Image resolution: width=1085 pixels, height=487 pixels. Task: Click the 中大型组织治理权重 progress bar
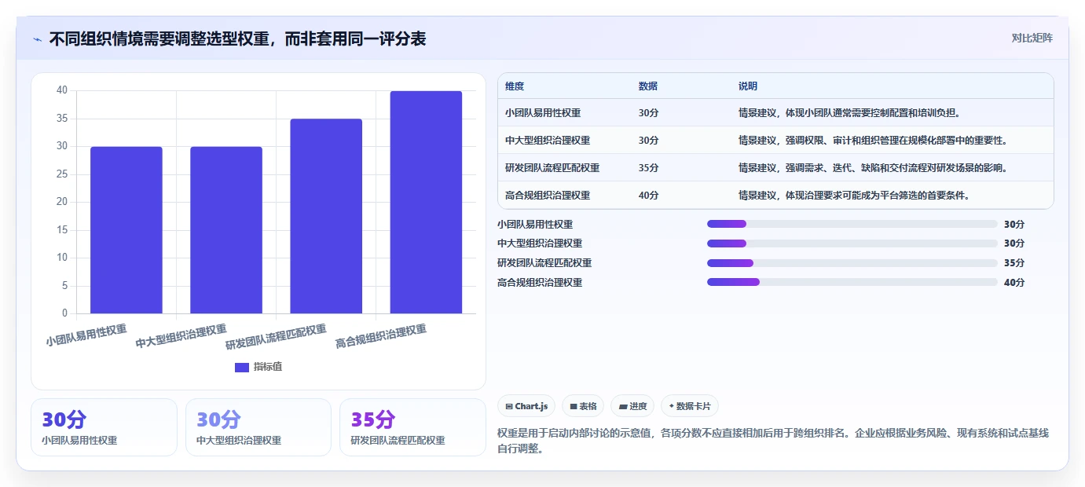pos(852,243)
